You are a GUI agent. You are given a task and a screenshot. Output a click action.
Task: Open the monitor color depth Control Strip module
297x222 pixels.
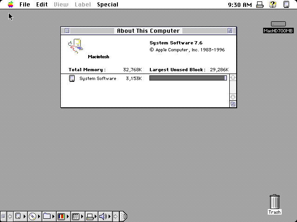pos(63,216)
